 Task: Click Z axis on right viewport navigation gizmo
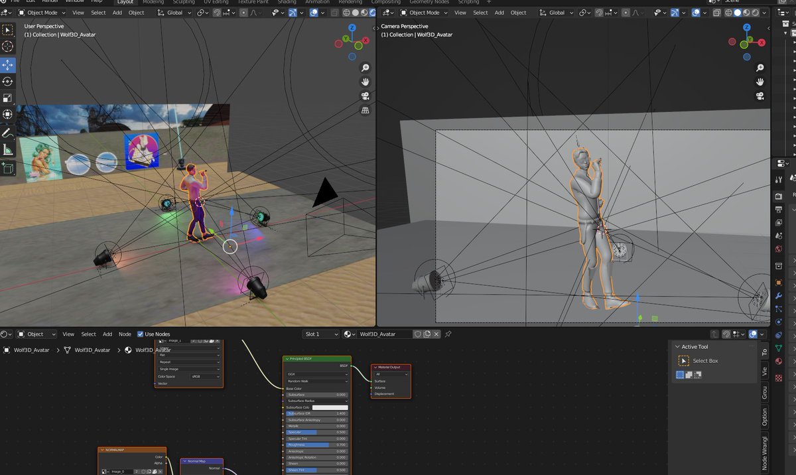coord(746,28)
